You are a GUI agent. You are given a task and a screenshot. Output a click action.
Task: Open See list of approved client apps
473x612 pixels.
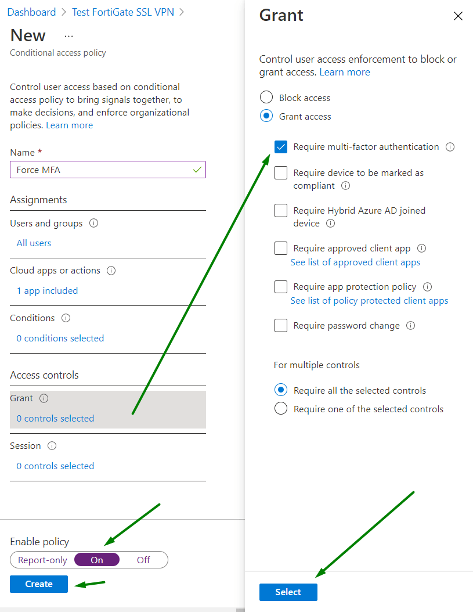point(355,262)
